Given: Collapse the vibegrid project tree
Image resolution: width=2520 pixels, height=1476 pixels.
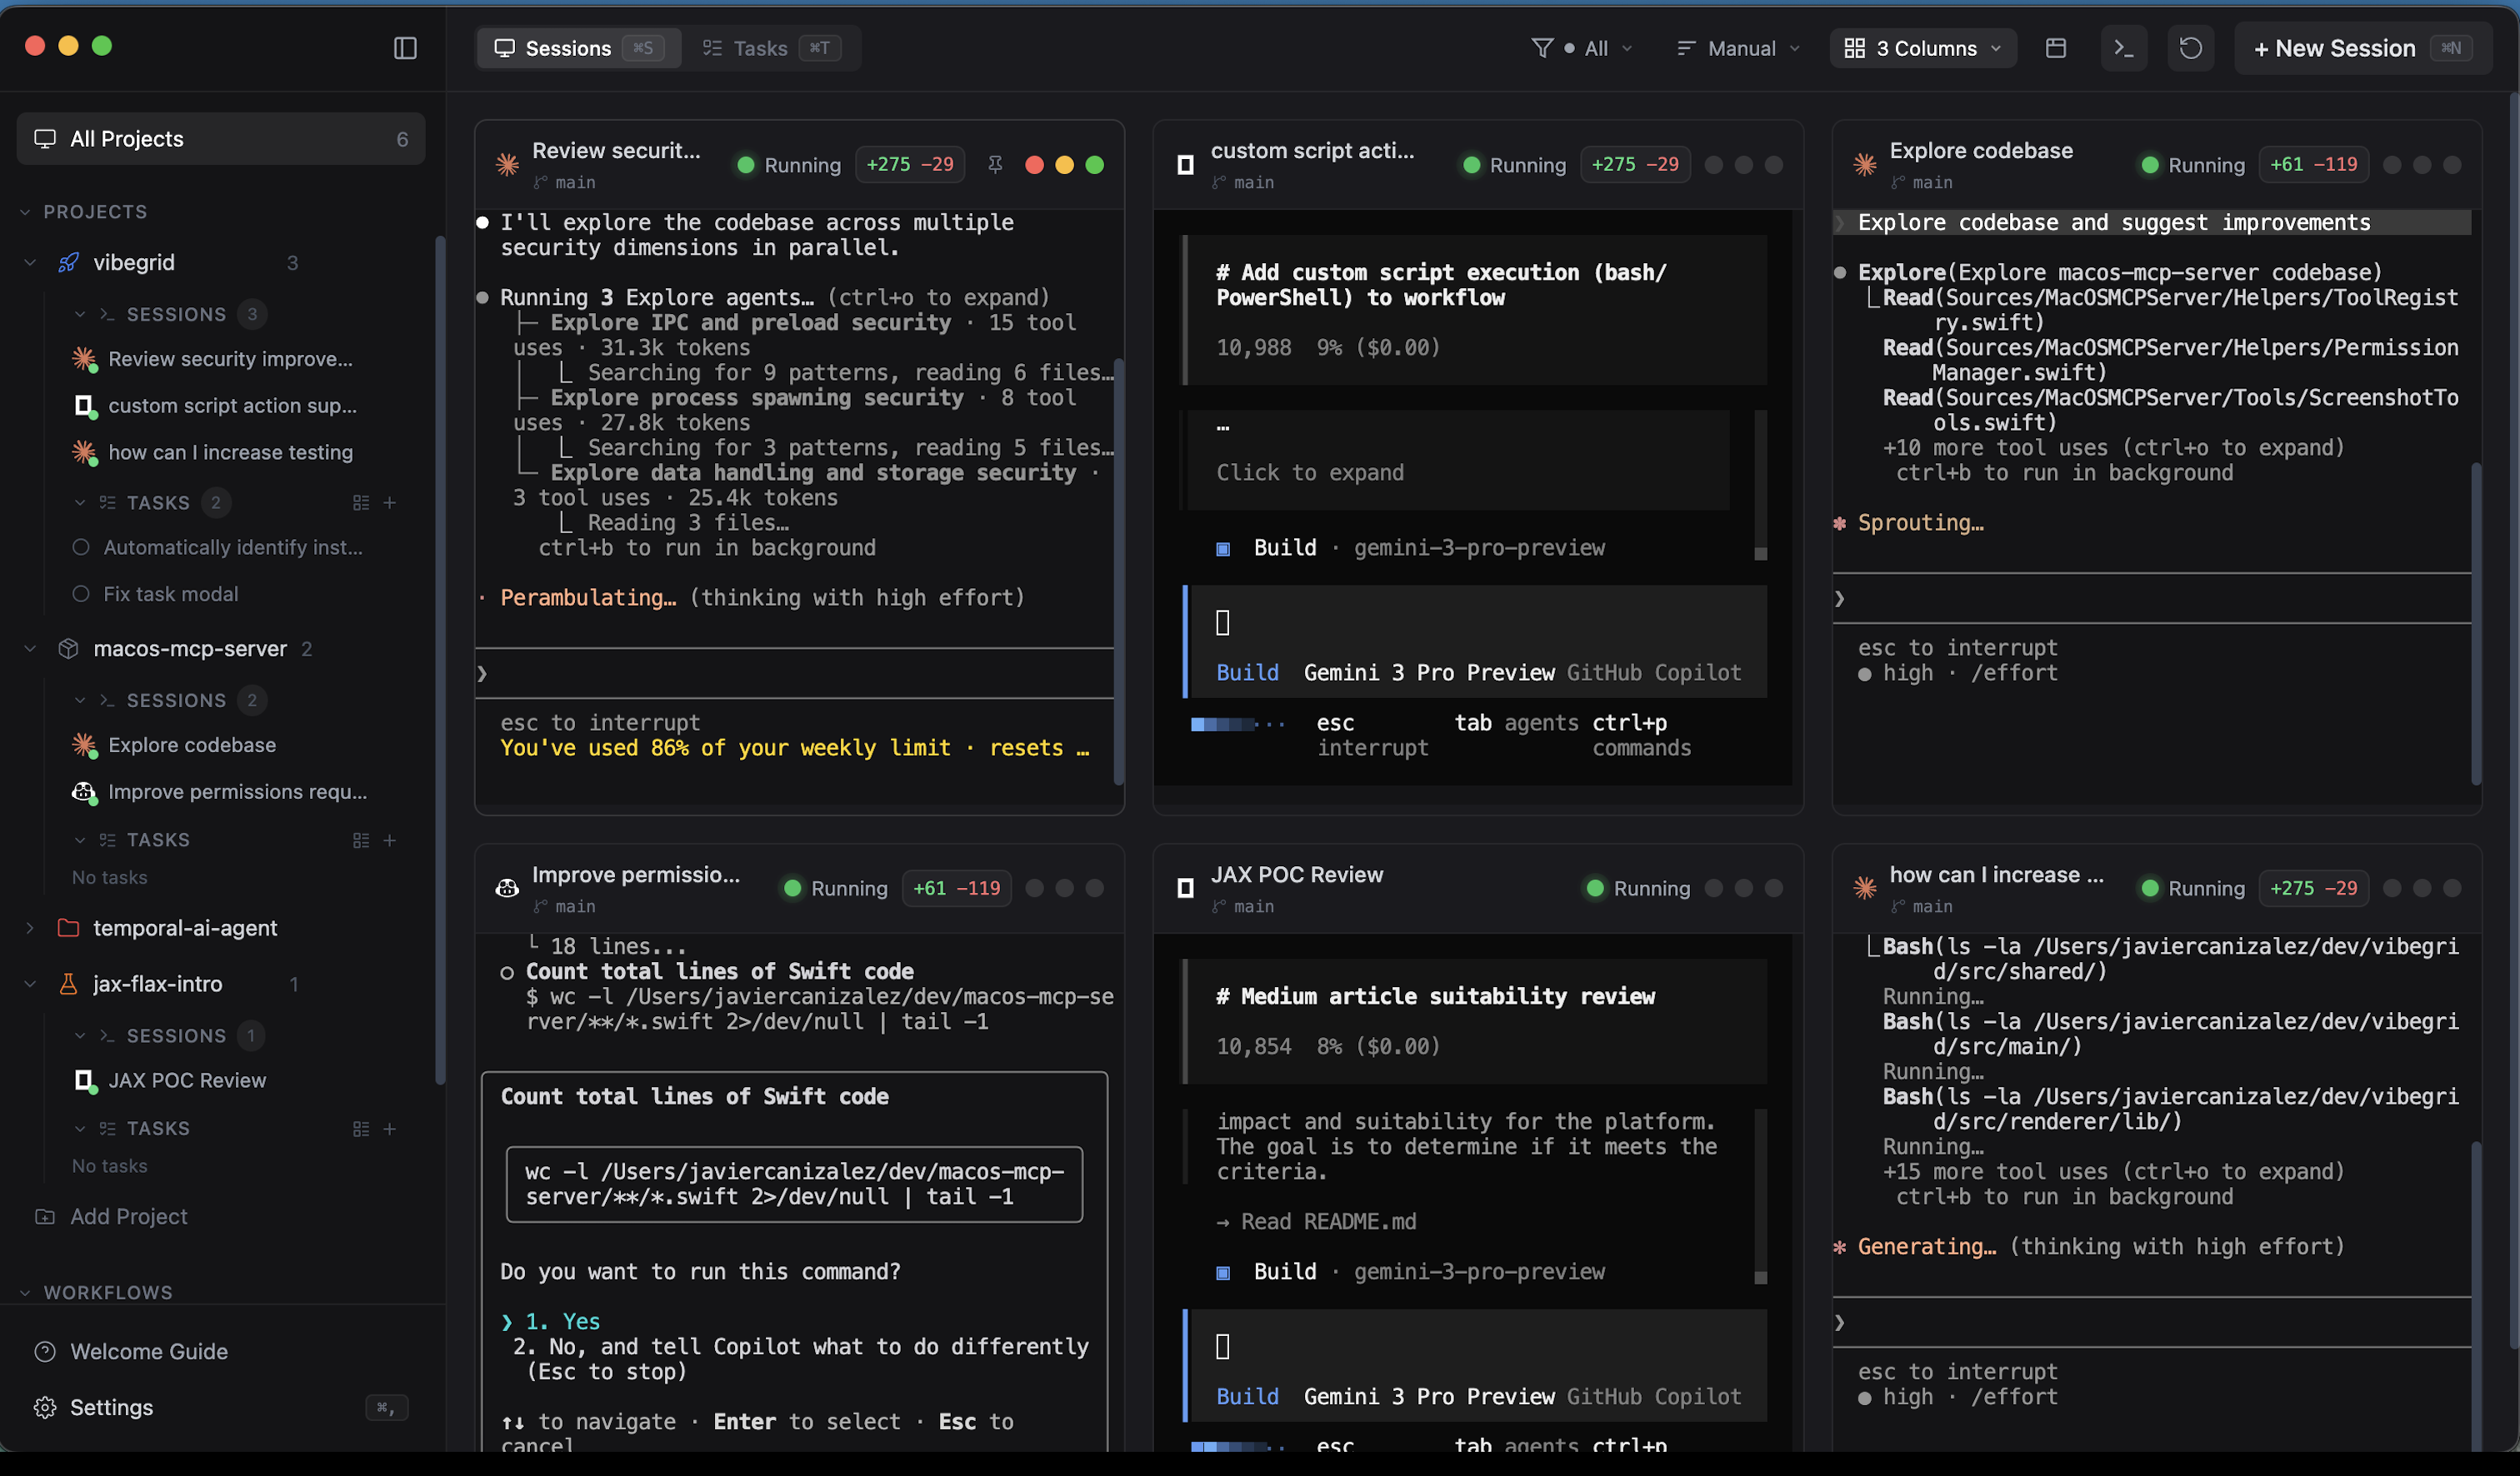Looking at the screenshot, I should pos(30,262).
